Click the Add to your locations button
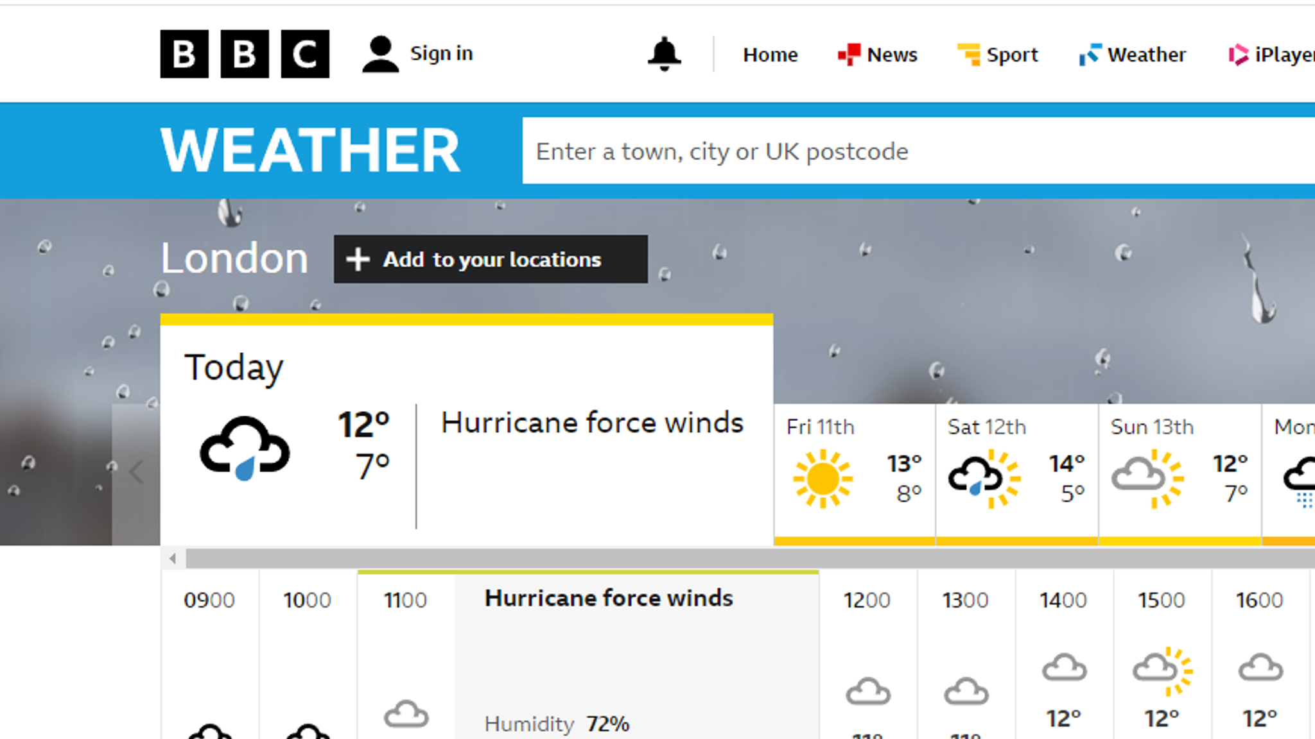The width and height of the screenshot is (1315, 739). (491, 260)
